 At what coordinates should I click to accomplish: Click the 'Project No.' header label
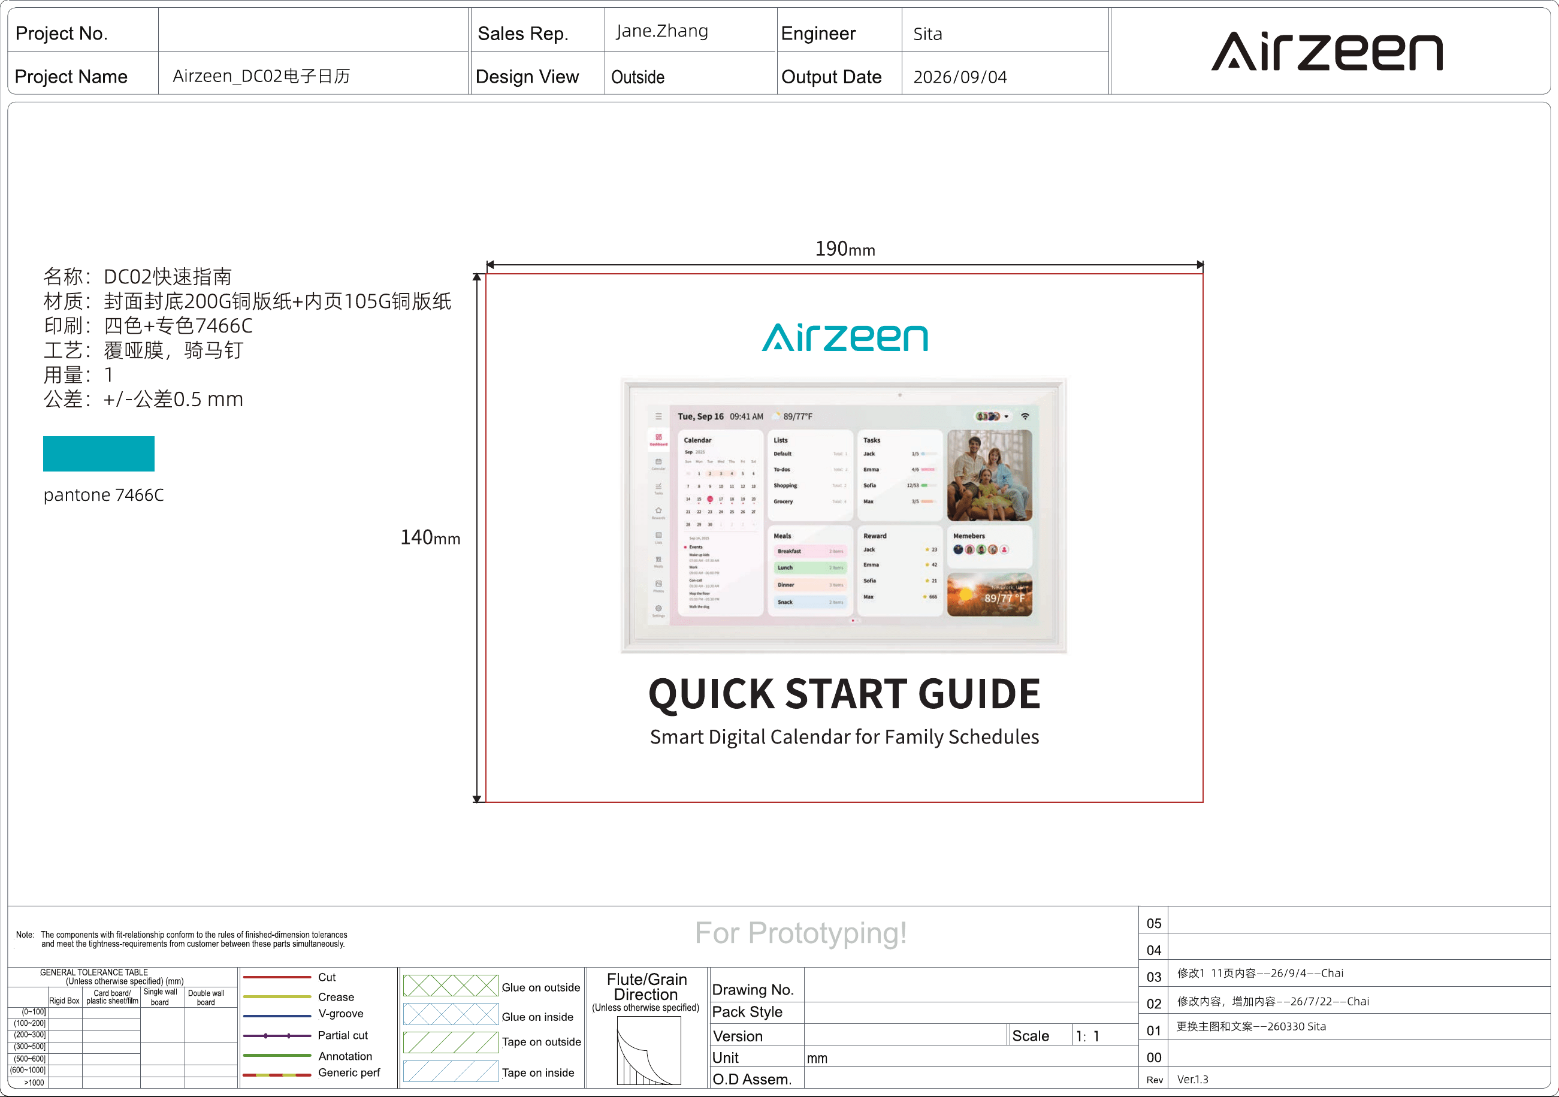click(62, 34)
